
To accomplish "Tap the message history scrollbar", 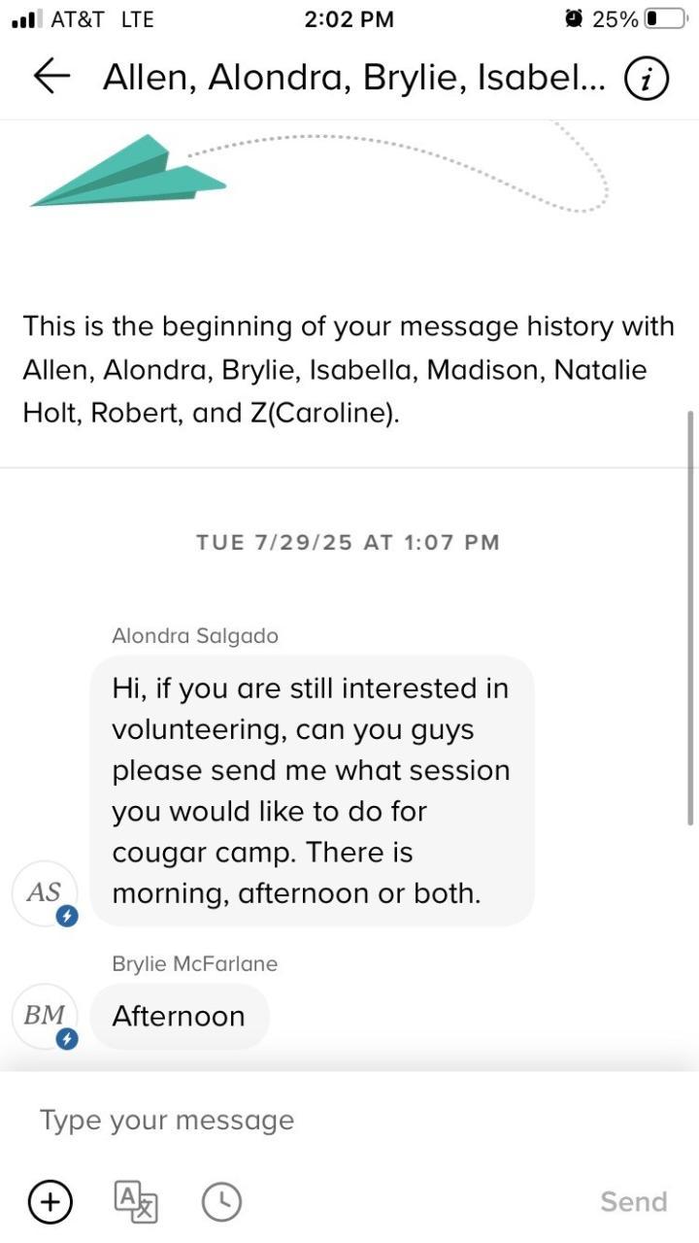I will pyautogui.click(x=690, y=618).
